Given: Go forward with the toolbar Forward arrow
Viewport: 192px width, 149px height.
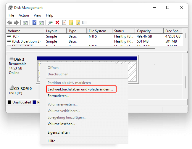Looking at the screenshot, I should point(16,23).
